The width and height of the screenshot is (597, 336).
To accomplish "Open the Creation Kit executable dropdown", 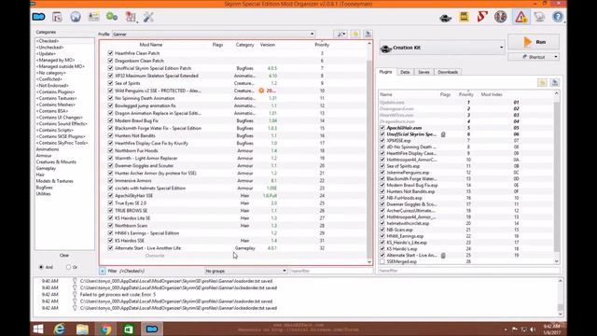I will (x=441, y=48).
